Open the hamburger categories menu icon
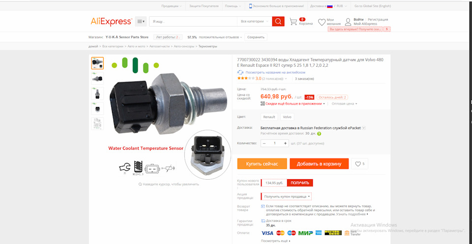 [x=141, y=21]
